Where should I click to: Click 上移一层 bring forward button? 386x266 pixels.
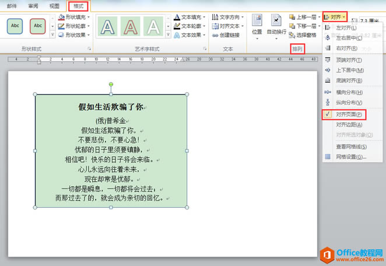pos(305,17)
